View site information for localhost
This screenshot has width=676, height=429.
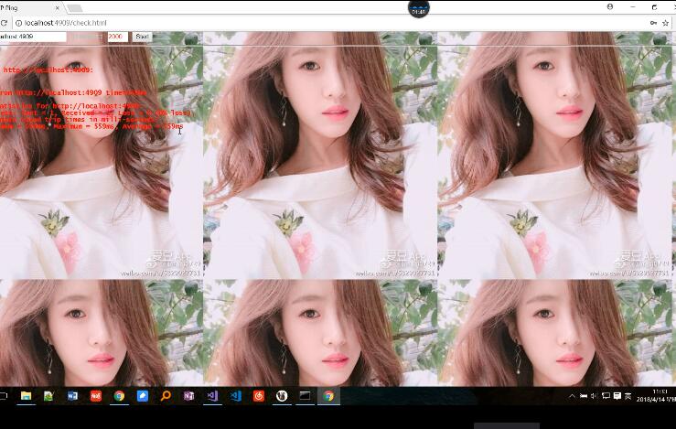pyautogui.click(x=18, y=23)
